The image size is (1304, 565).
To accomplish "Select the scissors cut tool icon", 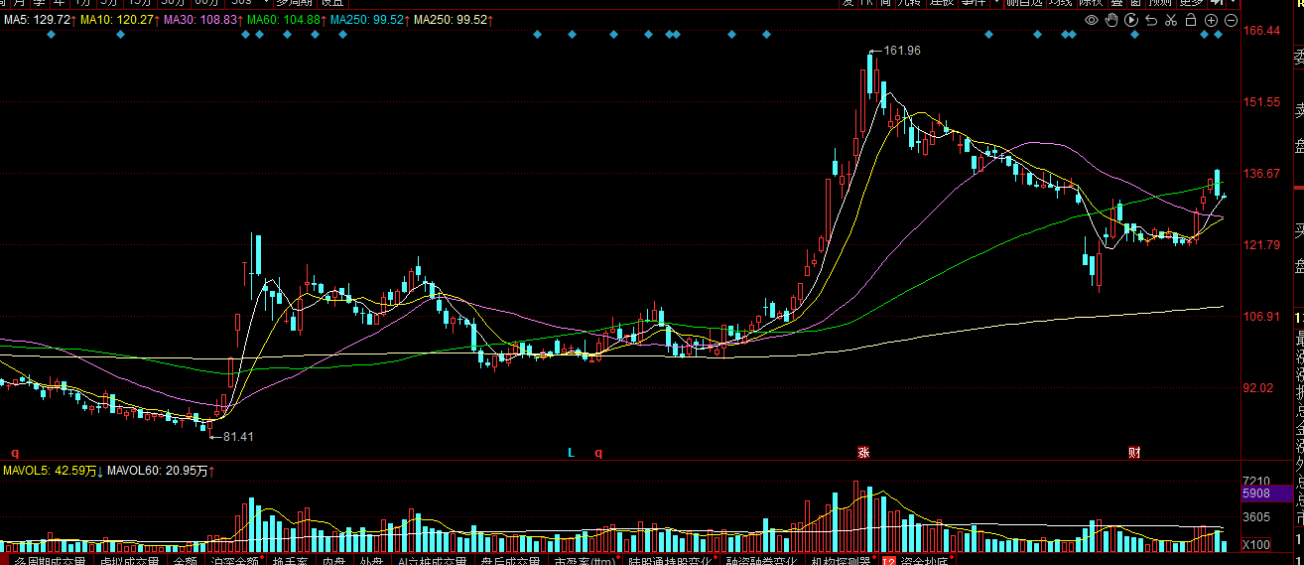I will tap(1171, 20).
